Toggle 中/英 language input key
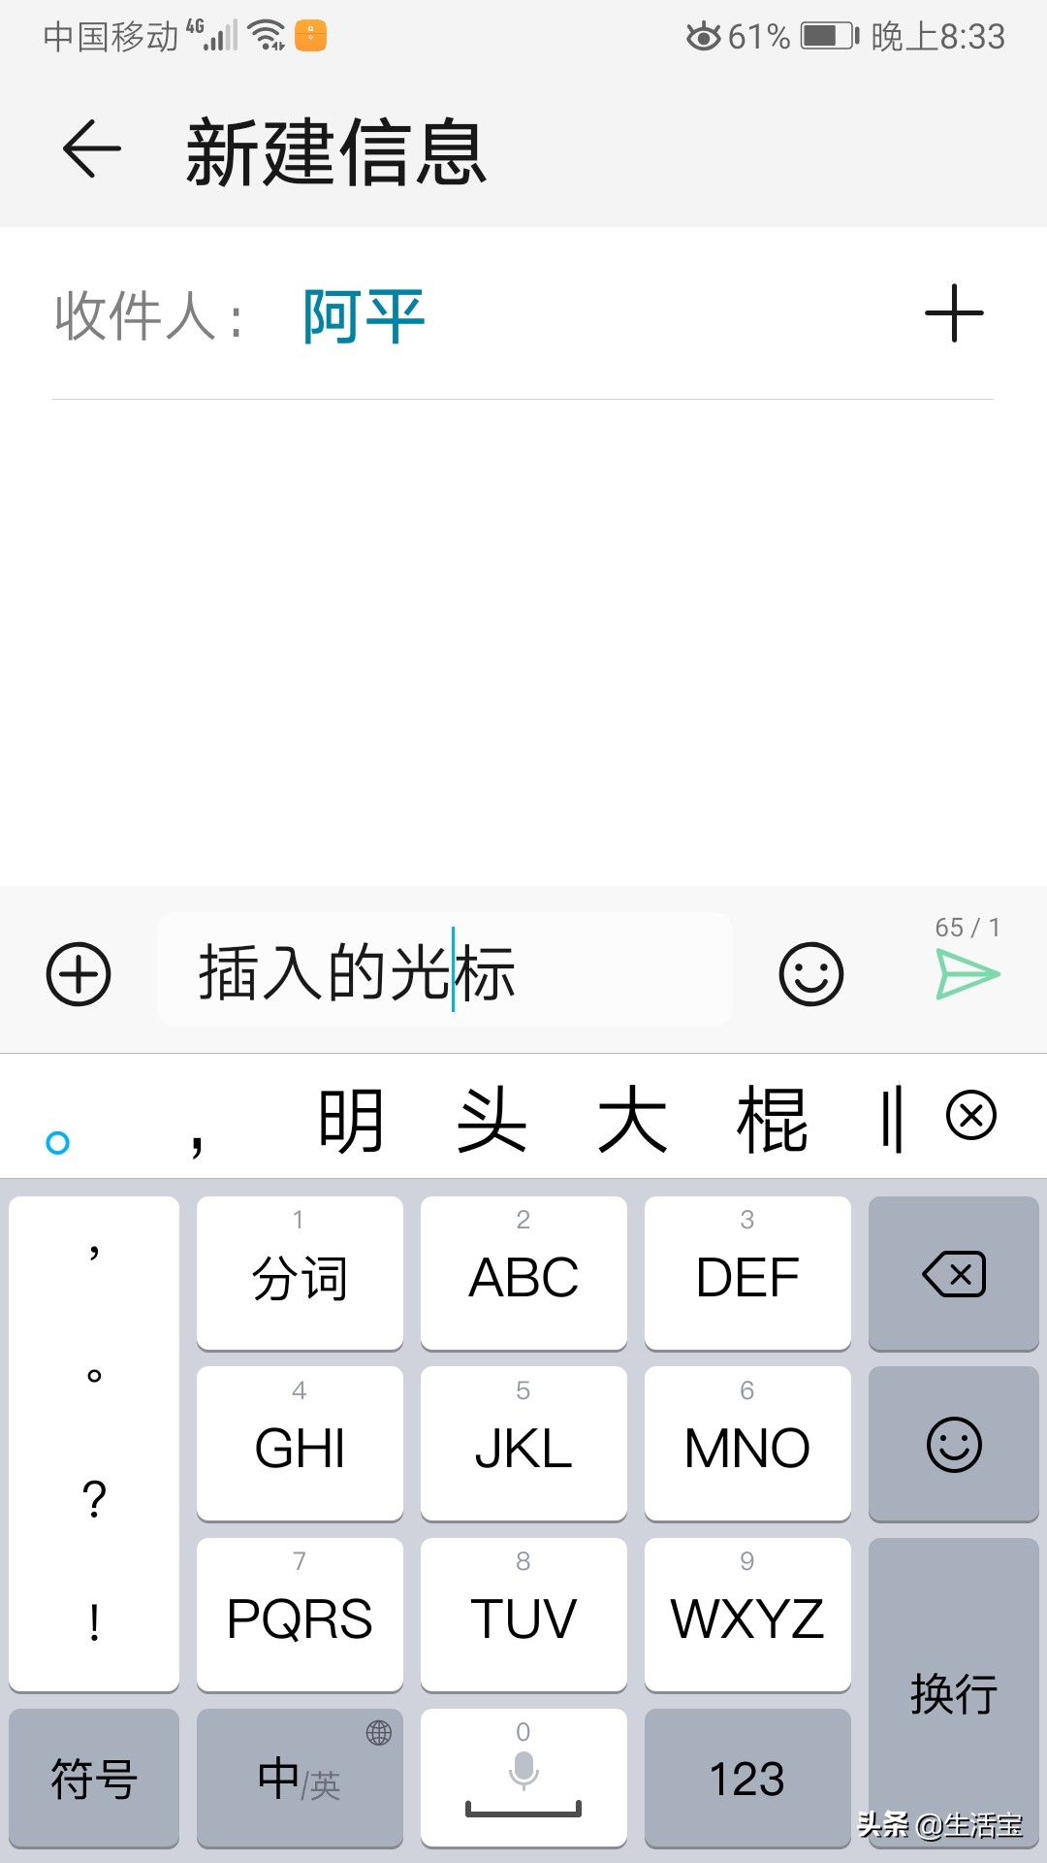1047x1863 pixels. pos(300,1778)
